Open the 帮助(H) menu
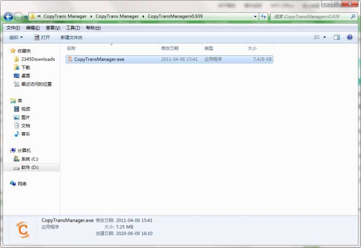This screenshot has width=361, height=248. 93,28
